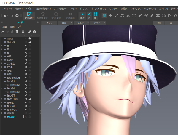
Task: Click the folded-corner page tool icon
Action: click(x=170, y=16)
